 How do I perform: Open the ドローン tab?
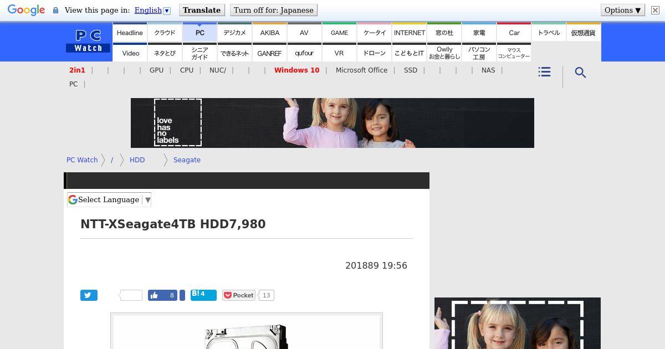[x=374, y=53]
